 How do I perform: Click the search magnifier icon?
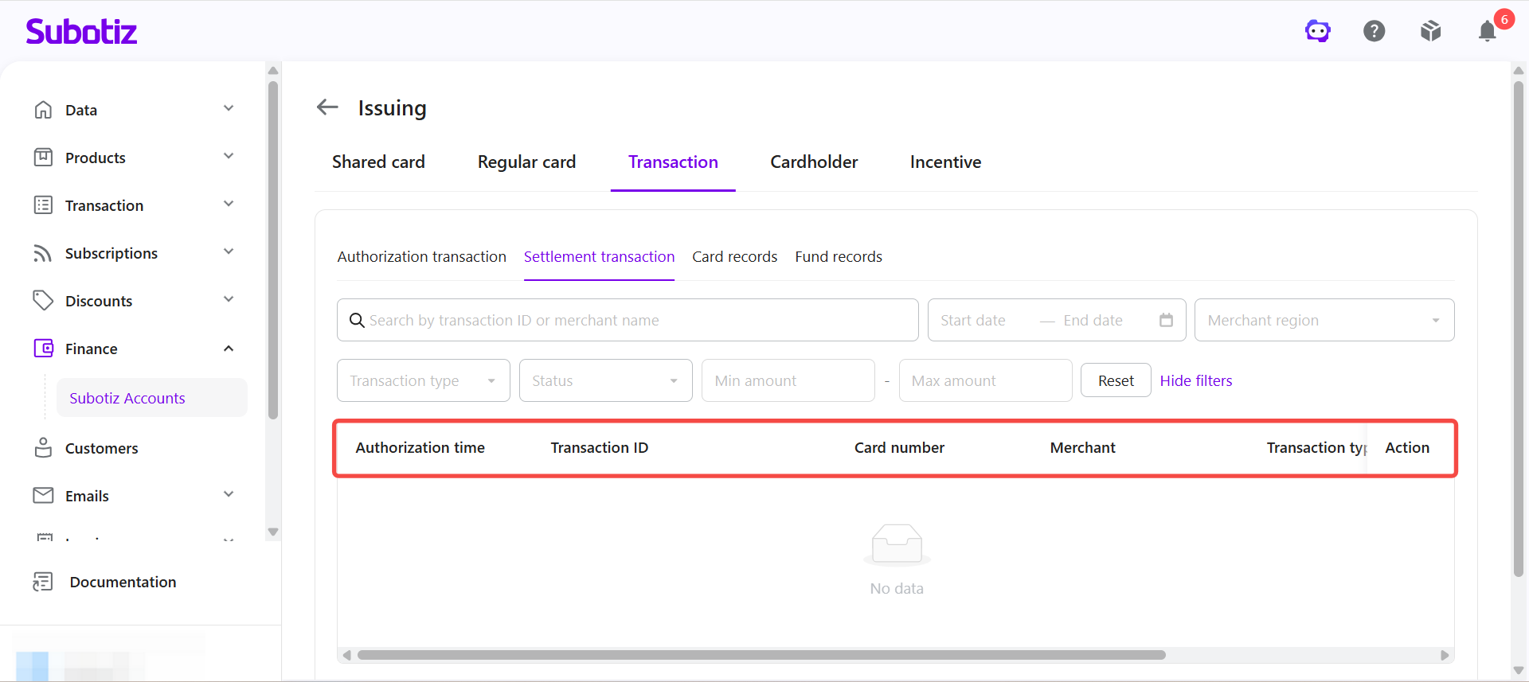(x=357, y=320)
